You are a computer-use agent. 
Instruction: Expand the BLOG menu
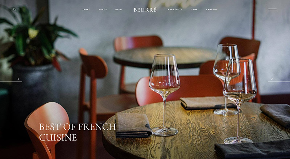point(119,9)
